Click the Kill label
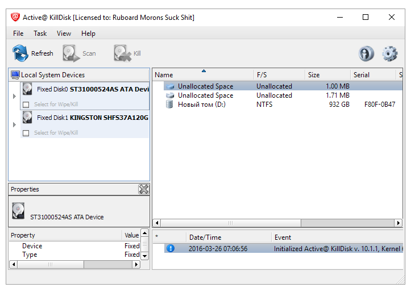 click(x=137, y=53)
